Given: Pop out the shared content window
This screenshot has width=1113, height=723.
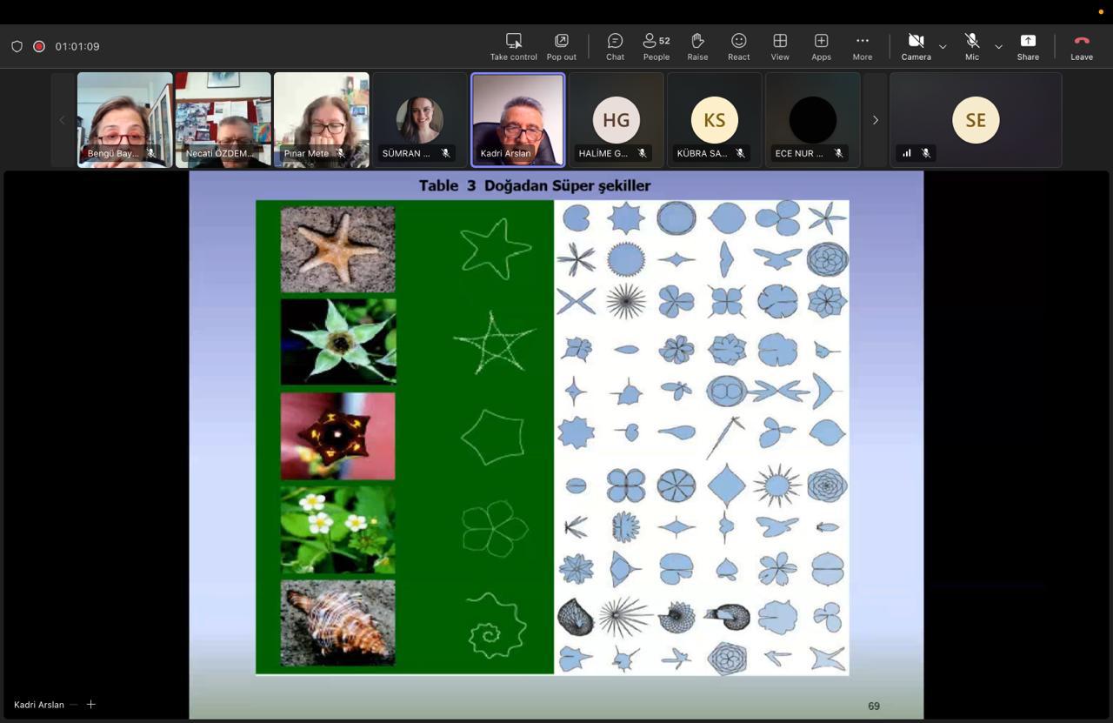Looking at the screenshot, I should (561, 46).
